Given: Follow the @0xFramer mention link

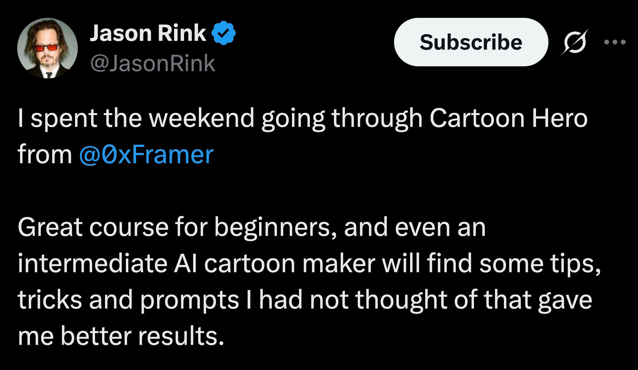Looking at the screenshot, I should click(x=146, y=155).
